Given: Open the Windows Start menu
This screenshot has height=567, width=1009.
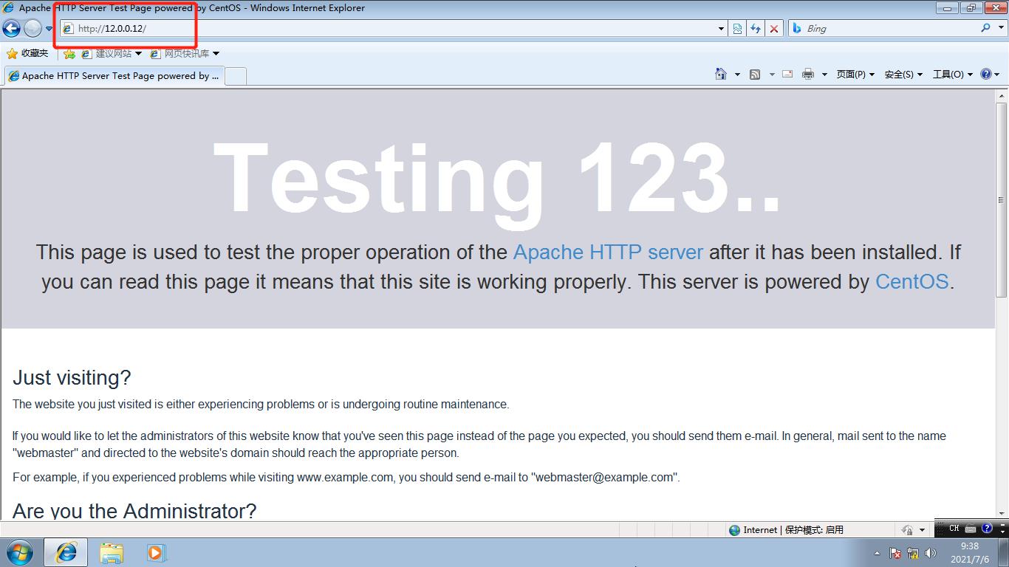Looking at the screenshot, I should point(20,552).
